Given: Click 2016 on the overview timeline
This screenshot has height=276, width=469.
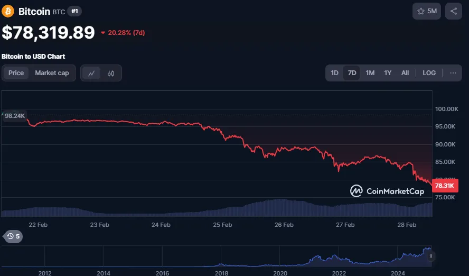Looking at the screenshot, I should [163, 273].
